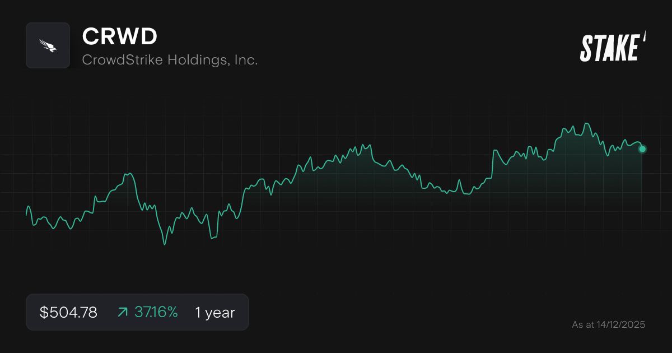Click the leftmost start of chart line
672x353 pixels.
point(26,215)
